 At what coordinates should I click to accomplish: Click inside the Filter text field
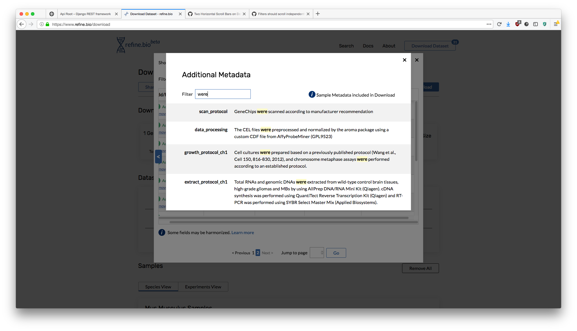223,94
